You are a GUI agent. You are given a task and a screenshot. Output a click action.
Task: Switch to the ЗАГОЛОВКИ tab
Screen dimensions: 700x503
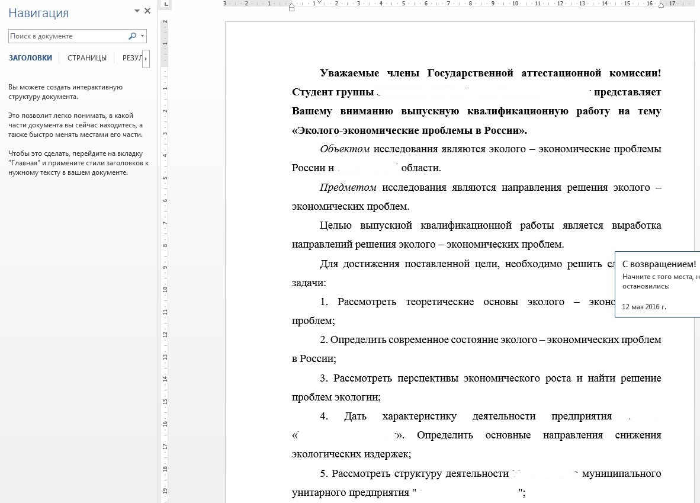30,58
